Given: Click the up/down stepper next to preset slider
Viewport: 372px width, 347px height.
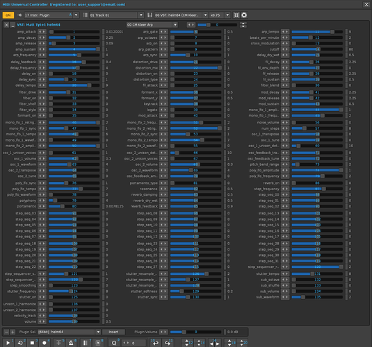Looking at the screenshot, I should pyautogui.click(x=243, y=24).
